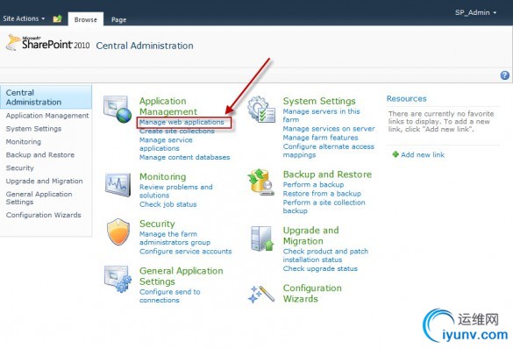Select Configuration Wizards in left navigation
The height and width of the screenshot is (349, 513).
(44, 215)
